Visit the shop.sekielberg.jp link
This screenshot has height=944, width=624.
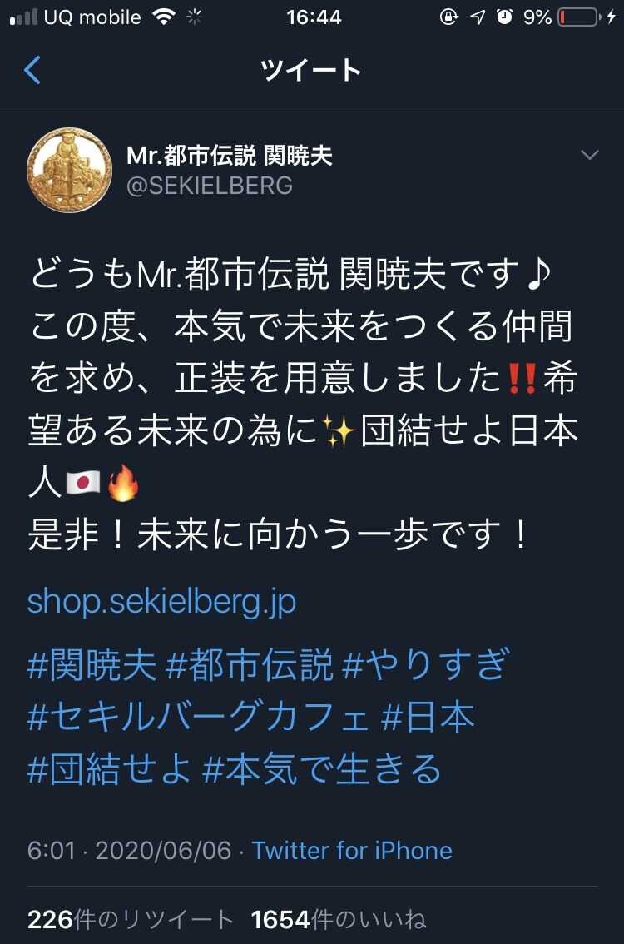[x=162, y=601]
